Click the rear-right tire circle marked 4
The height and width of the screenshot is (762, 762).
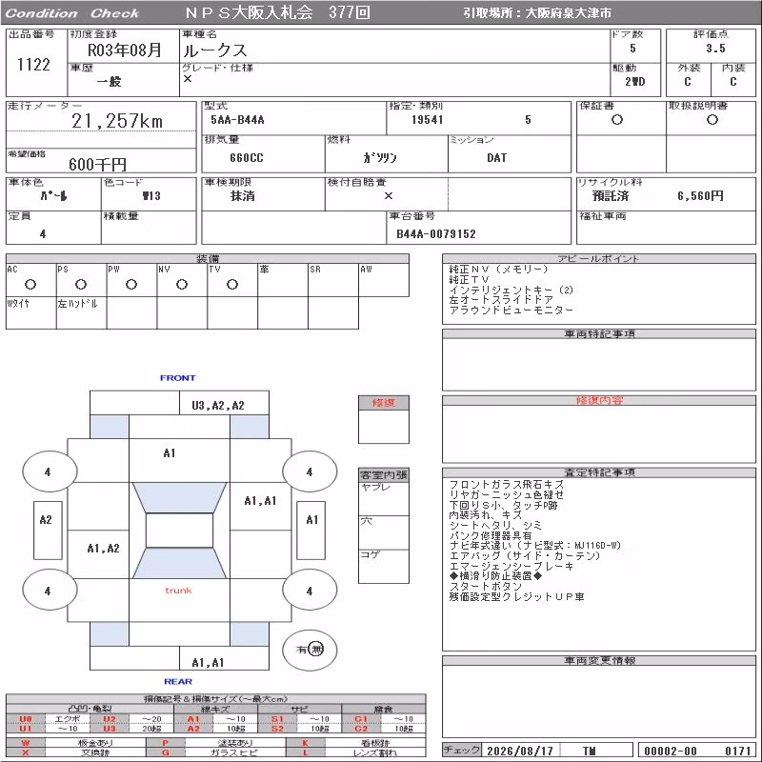pyautogui.click(x=310, y=591)
